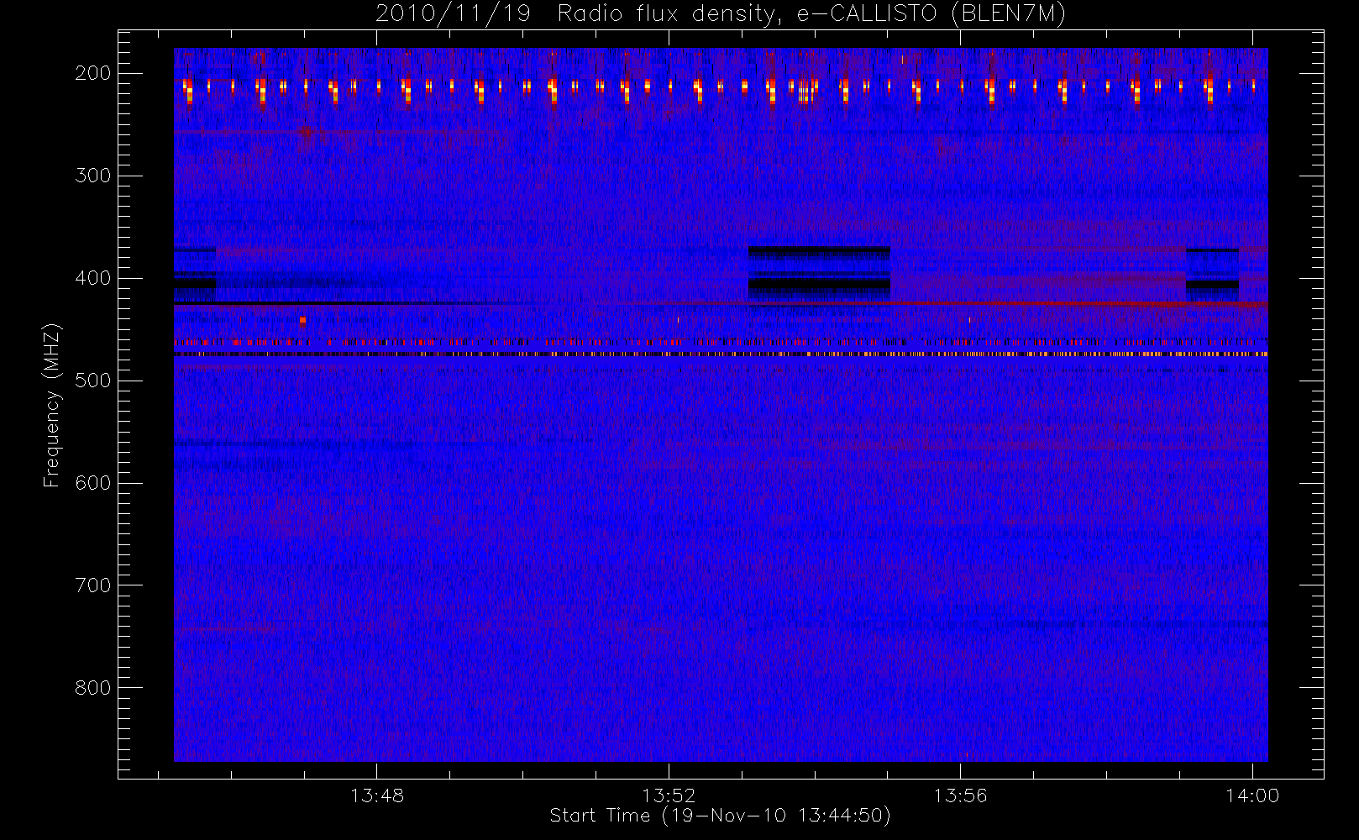Click the date "2010/11/19" in the title
This screenshot has width=1359, height=840.
point(453,14)
